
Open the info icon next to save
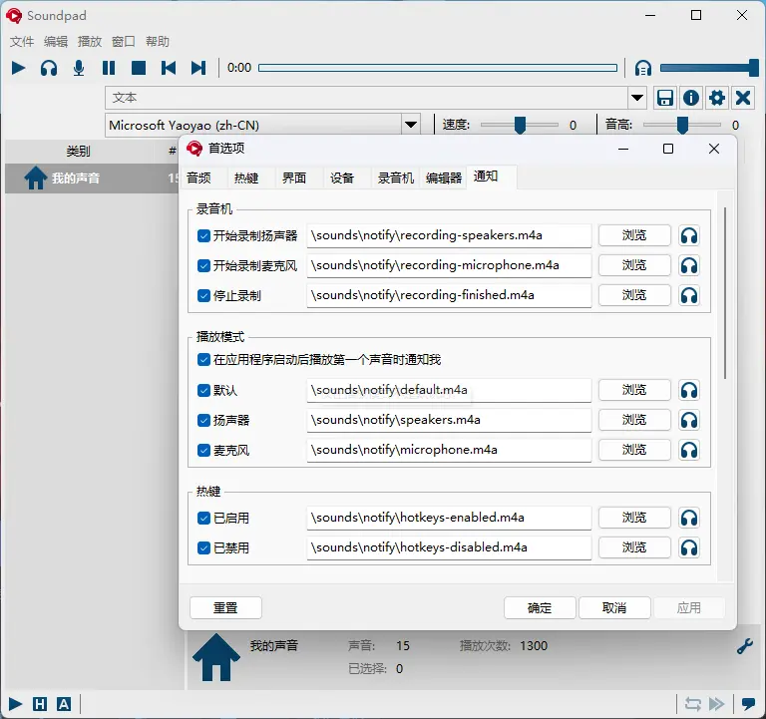click(691, 98)
